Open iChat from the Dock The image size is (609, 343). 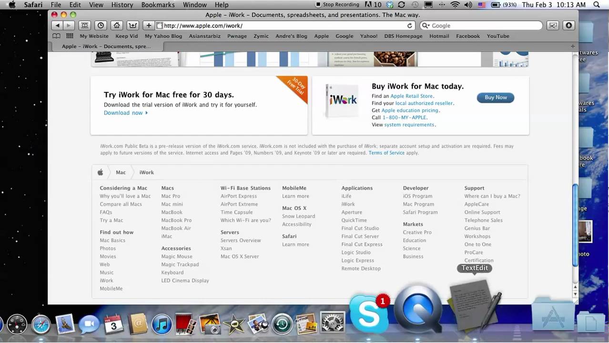(x=89, y=325)
